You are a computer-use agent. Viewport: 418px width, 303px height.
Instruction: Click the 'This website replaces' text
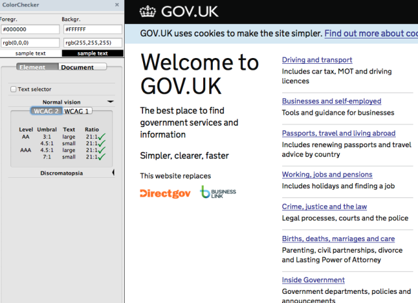coord(176,176)
